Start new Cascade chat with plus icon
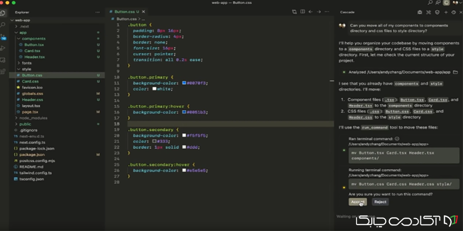Viewport: 463px width, 231px height. [445, 12]
